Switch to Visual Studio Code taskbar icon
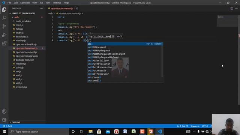240x135 pixels. pos(159,132)
